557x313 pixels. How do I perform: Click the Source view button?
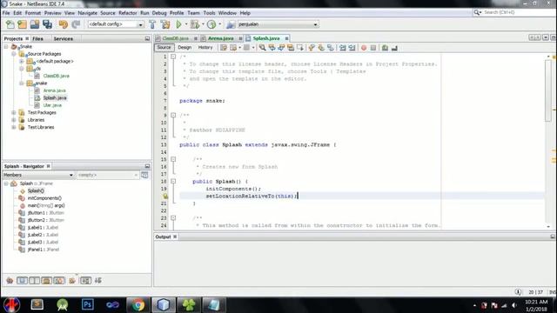[x=164, y=48]
